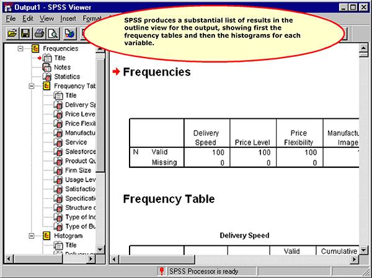Select Price Level table in outline
This screenshot has width=372, height=278.
click(x=80, y=114)
